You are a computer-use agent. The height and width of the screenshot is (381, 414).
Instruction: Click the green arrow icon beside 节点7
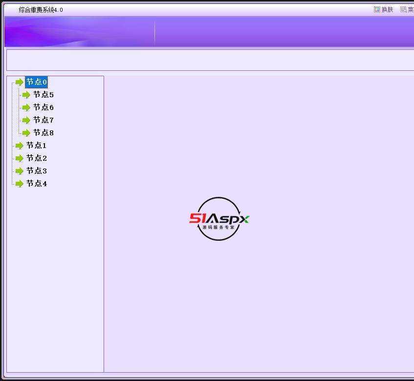point(26,120)
